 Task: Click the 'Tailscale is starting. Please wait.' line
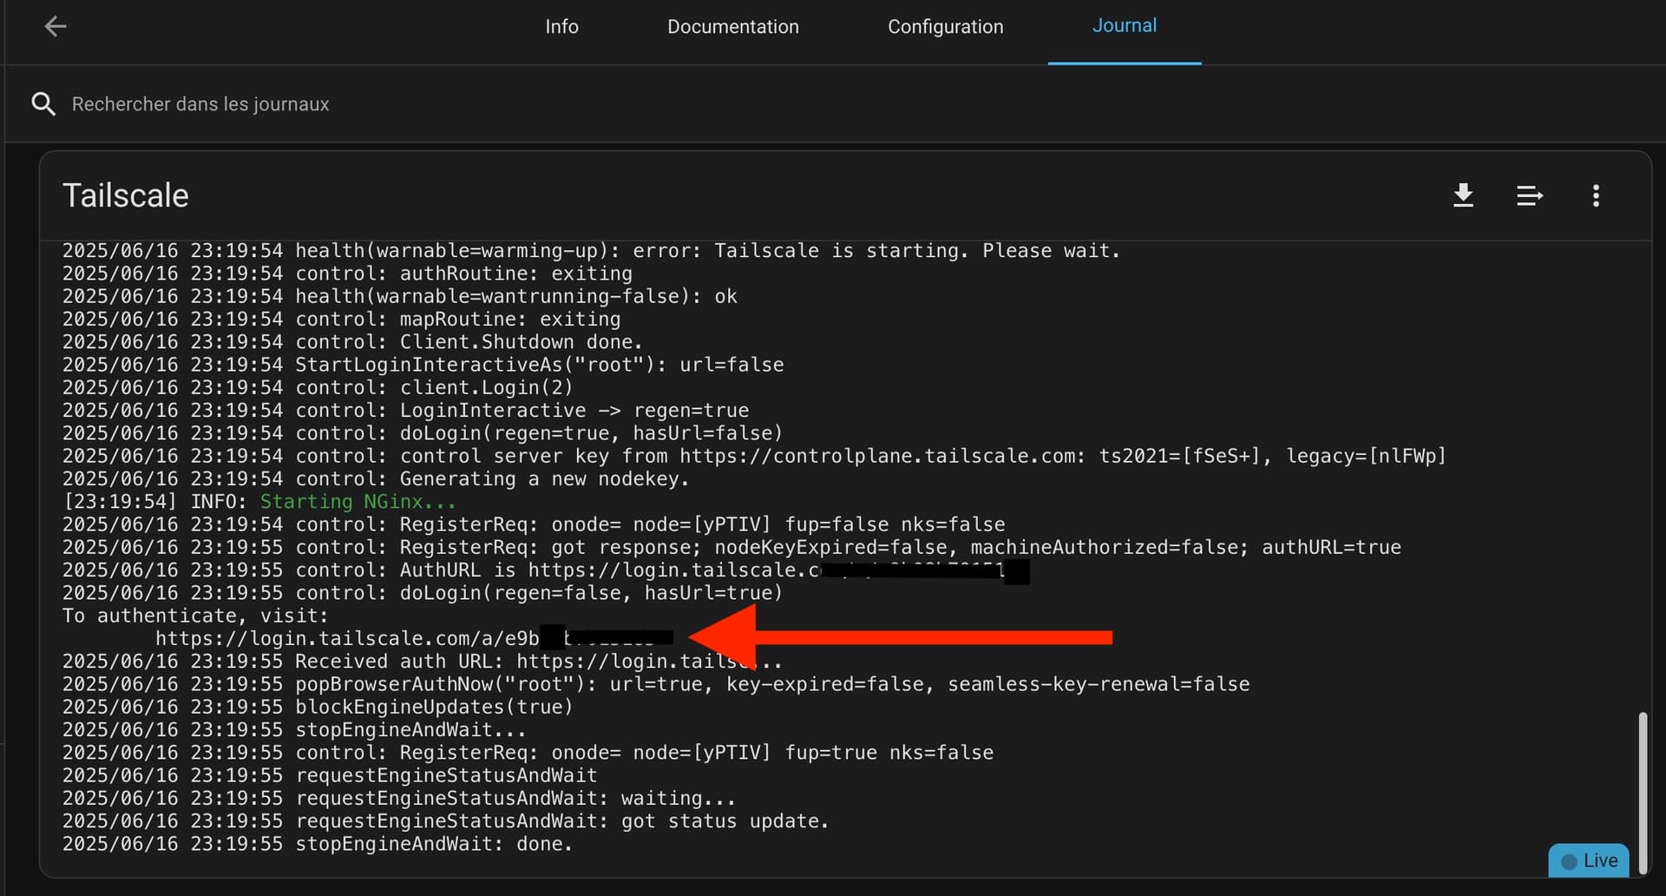click(591, 251)
